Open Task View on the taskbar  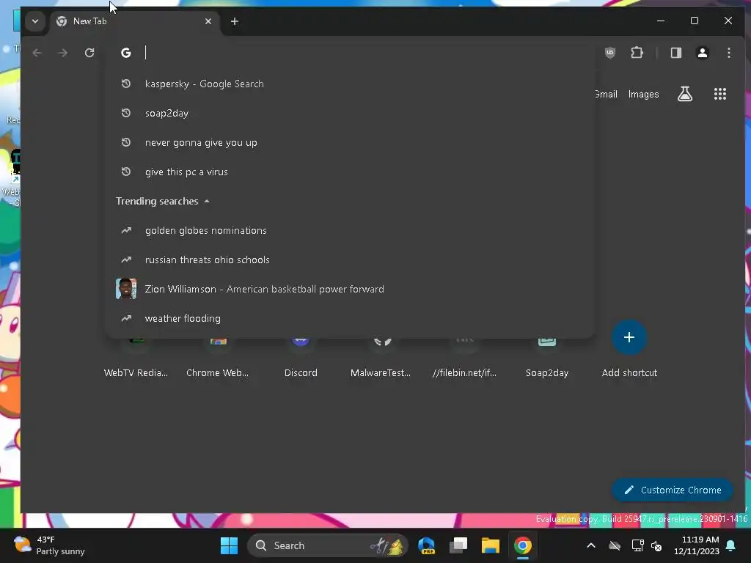[458, 545]
